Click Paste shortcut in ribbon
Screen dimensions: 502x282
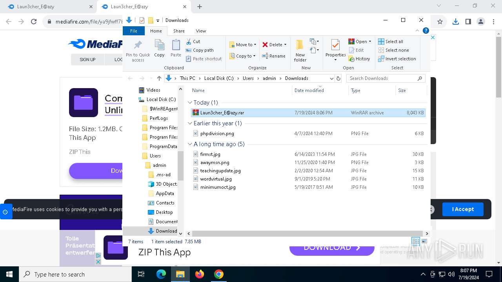[x=204, y=59]
